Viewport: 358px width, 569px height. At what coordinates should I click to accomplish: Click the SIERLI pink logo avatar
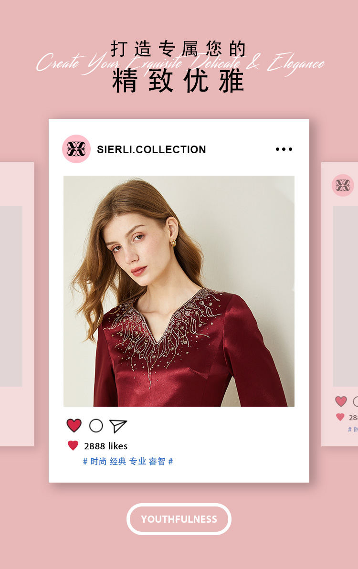pos(76,149)
